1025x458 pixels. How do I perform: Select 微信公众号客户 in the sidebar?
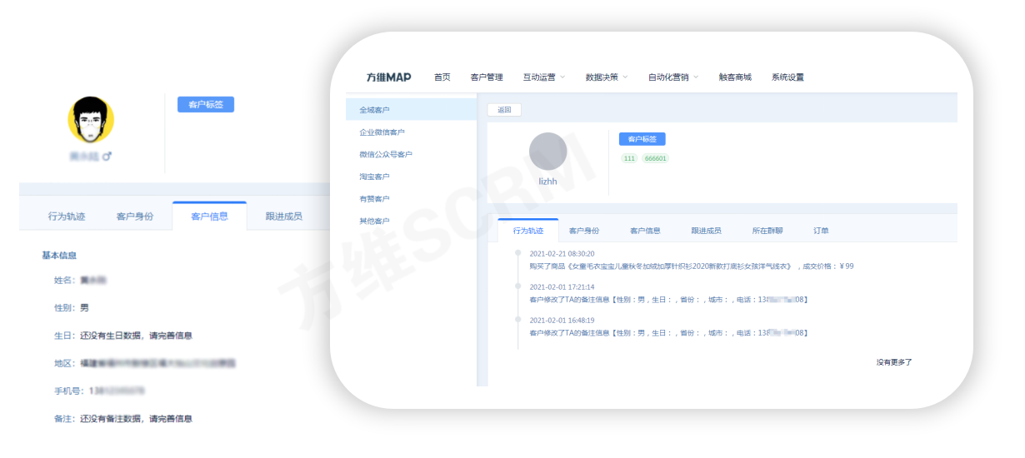pos(385,154)
